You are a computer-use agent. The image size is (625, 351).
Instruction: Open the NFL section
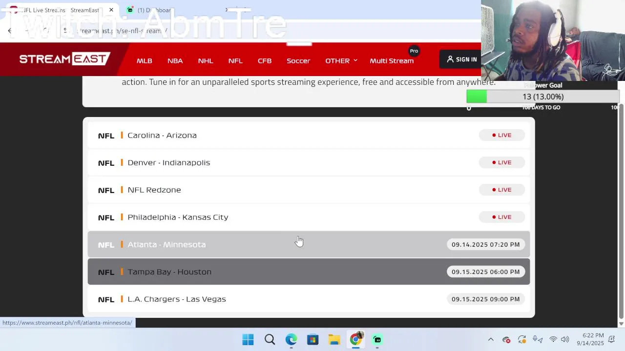tap(235, 61)
